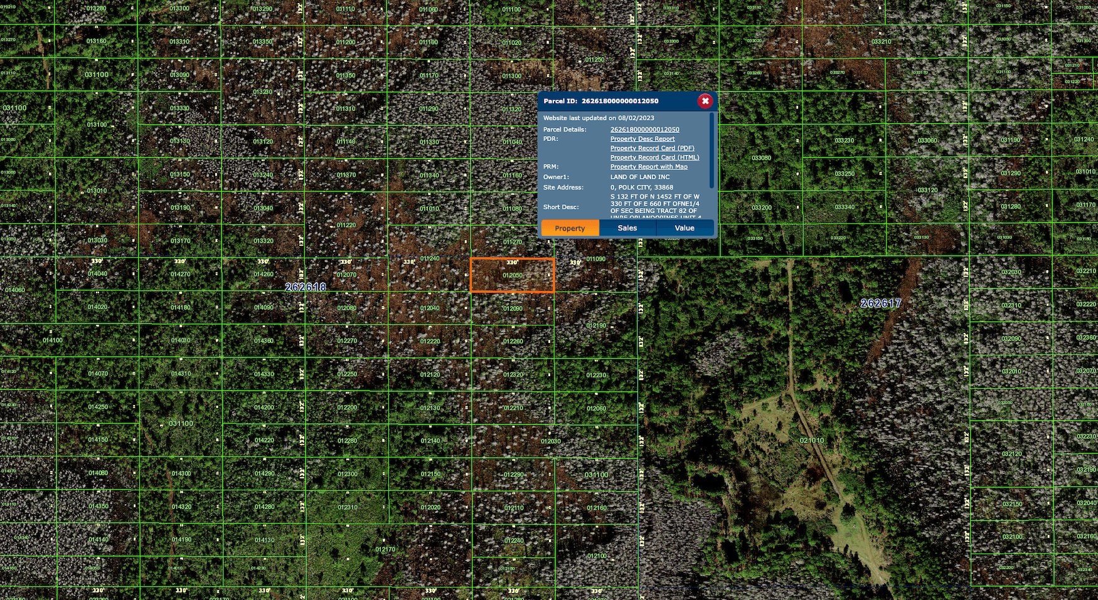Select parcel 012310 on the map
The image size is (1098, 600).
tap(347, 507)
